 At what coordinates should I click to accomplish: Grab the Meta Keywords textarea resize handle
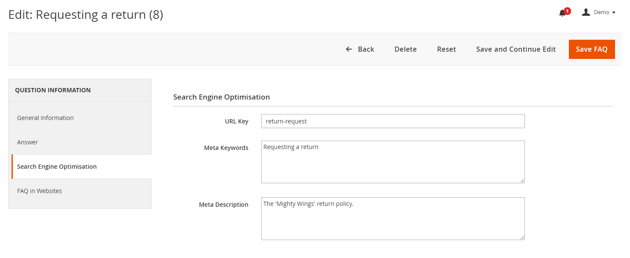pos(522,180)
